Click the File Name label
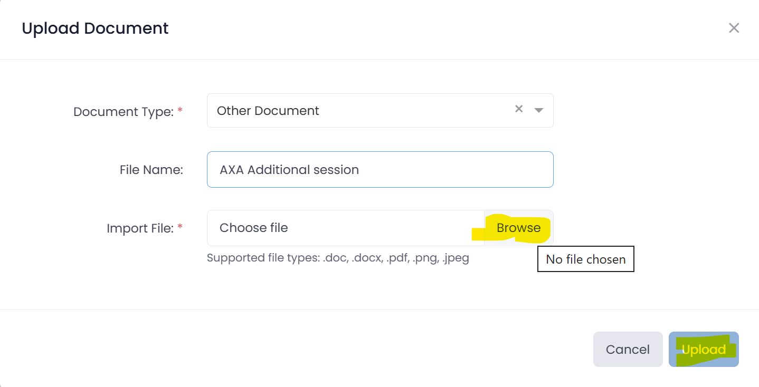This screenshot has height=387, width=759. click(151, 170)
